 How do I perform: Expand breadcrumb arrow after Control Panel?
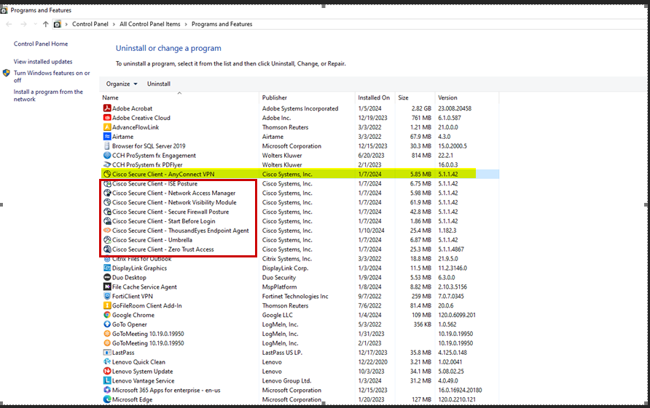point(114,24)
